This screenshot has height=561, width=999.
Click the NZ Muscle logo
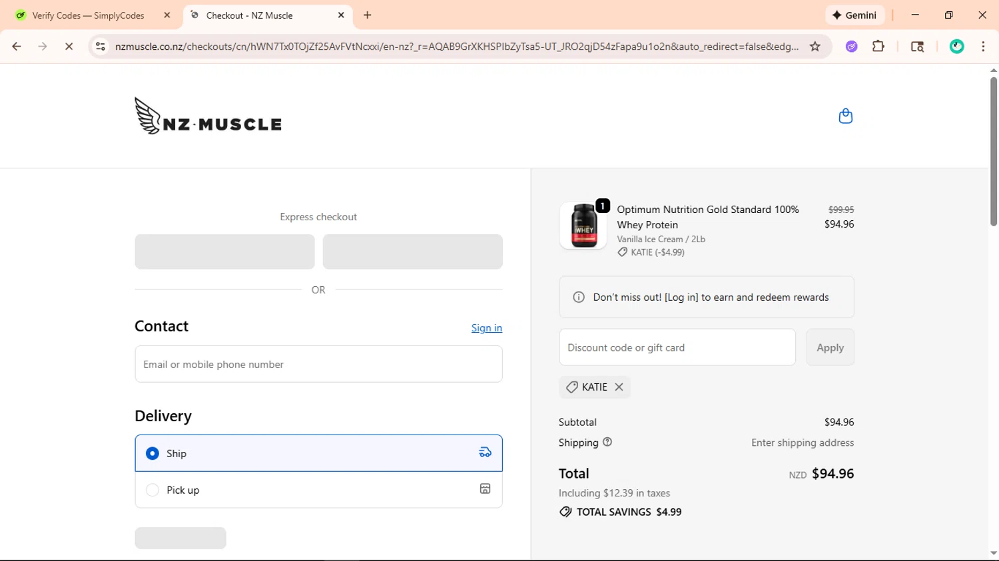click(208, 116)
